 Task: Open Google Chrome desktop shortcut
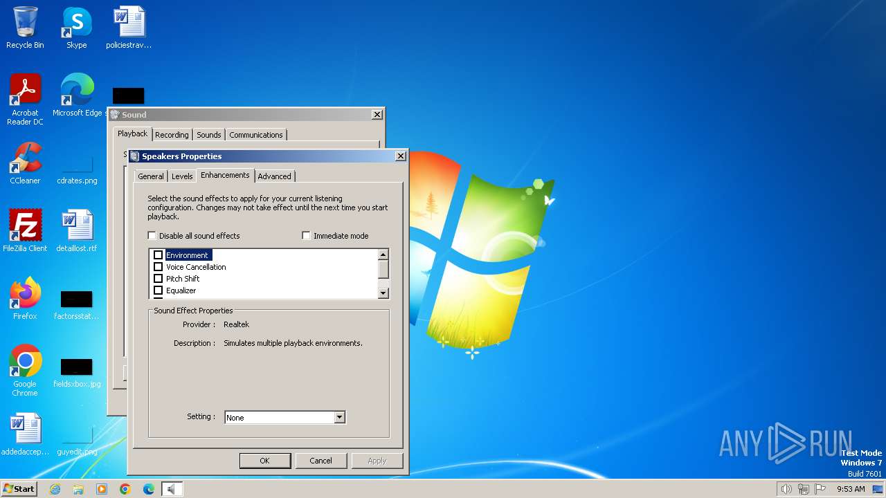tap(25, 371)
